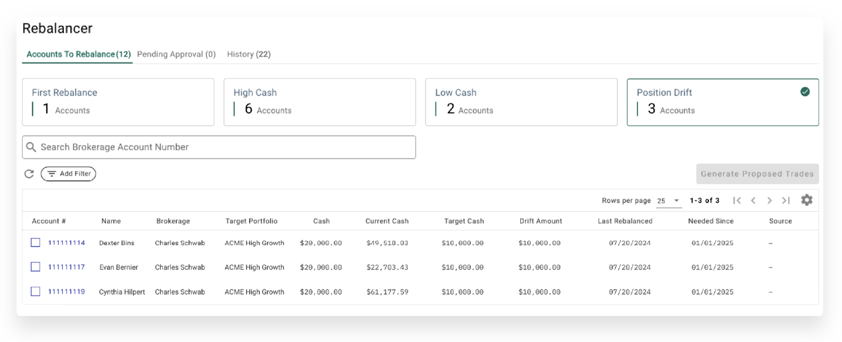Select the High Cash accounts card
This screenshot has width=842, height=342.
[x=320, y=102]
